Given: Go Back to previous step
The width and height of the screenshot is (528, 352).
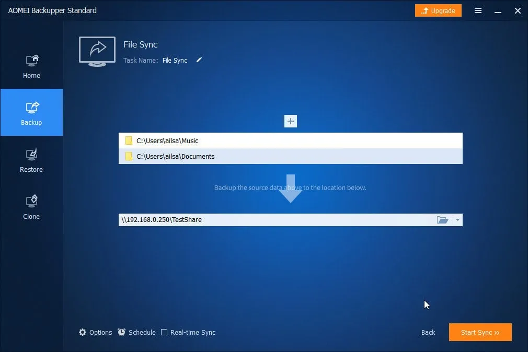Looking at the screenshot, I should pyautogui.click(x=428, y=333).
